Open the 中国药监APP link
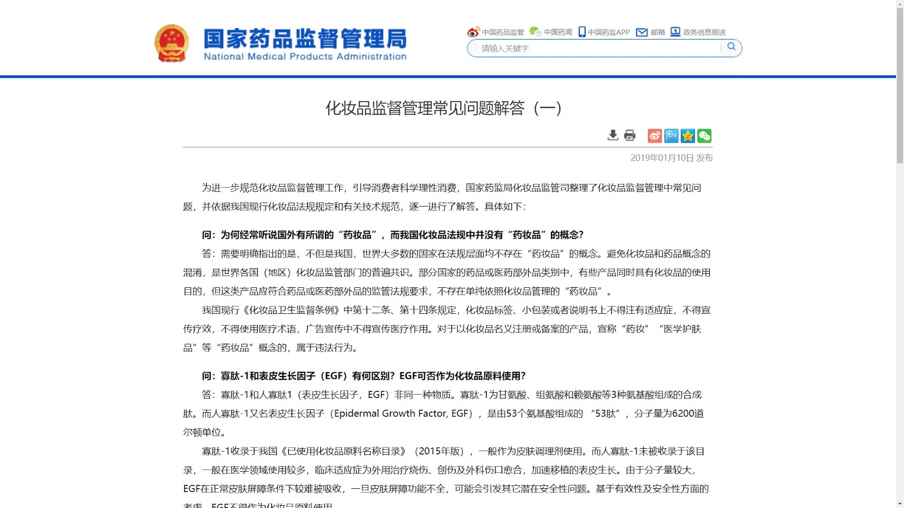904x508 pixels. click(608, 32)
